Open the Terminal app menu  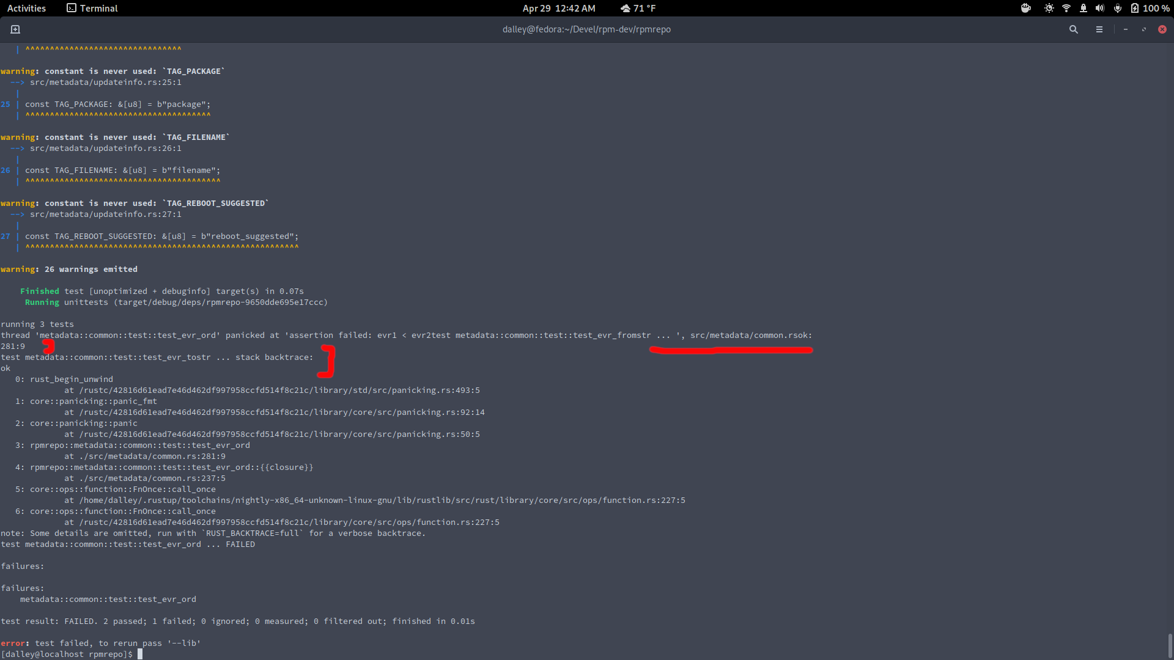92,8
